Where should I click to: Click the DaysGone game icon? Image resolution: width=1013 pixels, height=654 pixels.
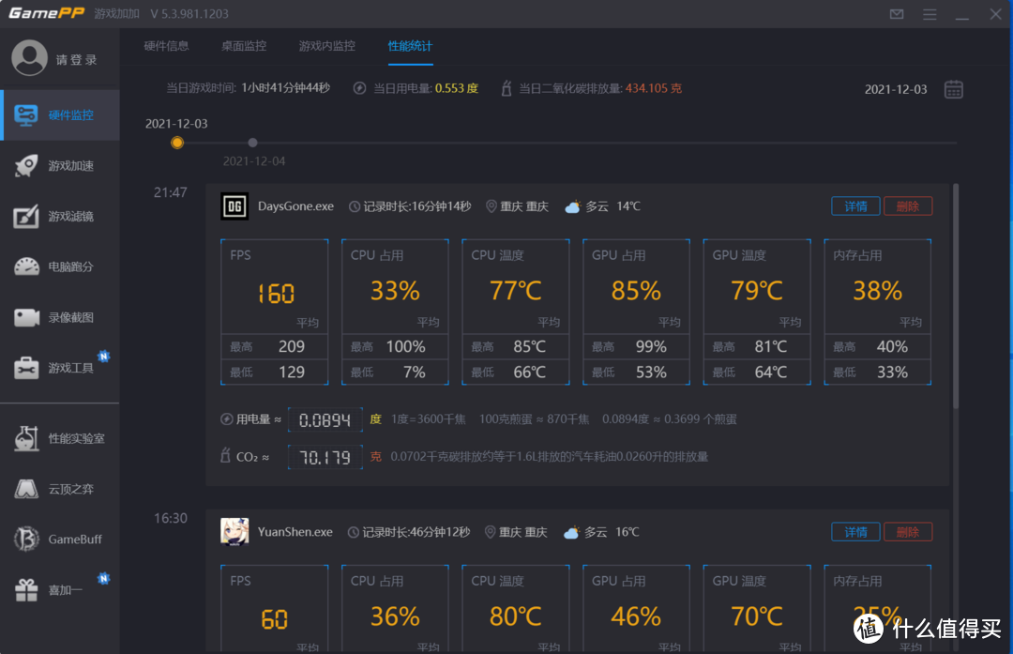point(234,206)
